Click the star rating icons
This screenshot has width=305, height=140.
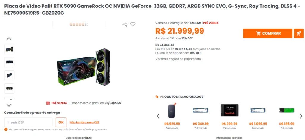(77, 24)
